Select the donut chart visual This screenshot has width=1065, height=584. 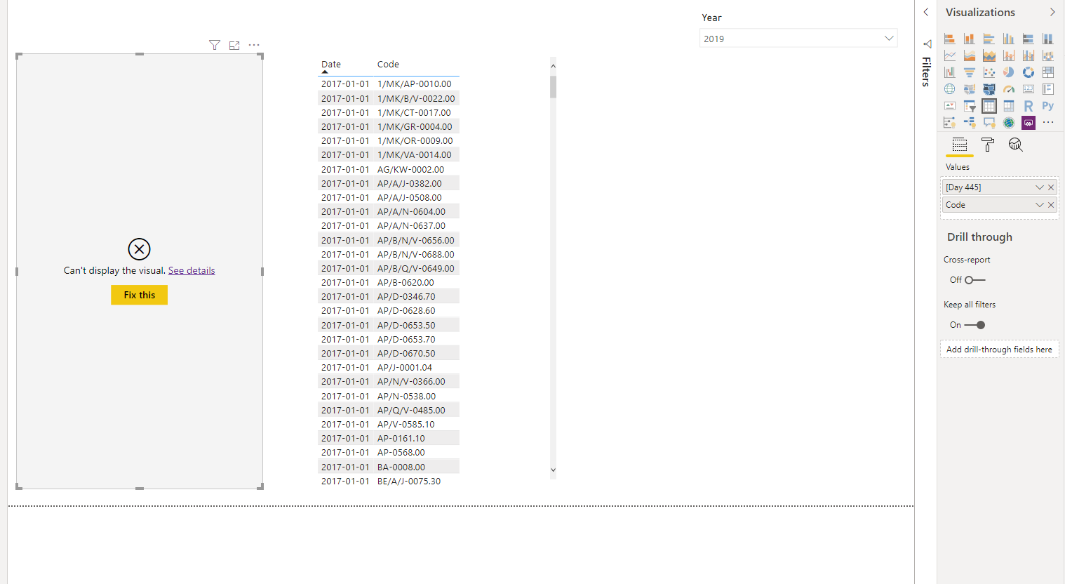(x=1029, y=72)
